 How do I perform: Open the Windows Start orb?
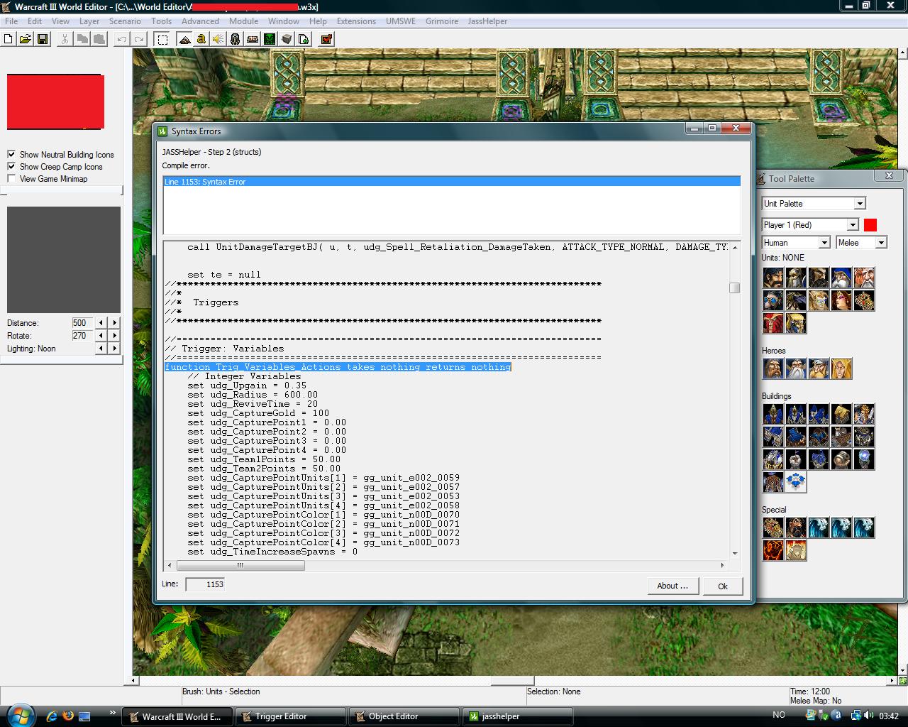pyautogui.click(x=20, y=715)
